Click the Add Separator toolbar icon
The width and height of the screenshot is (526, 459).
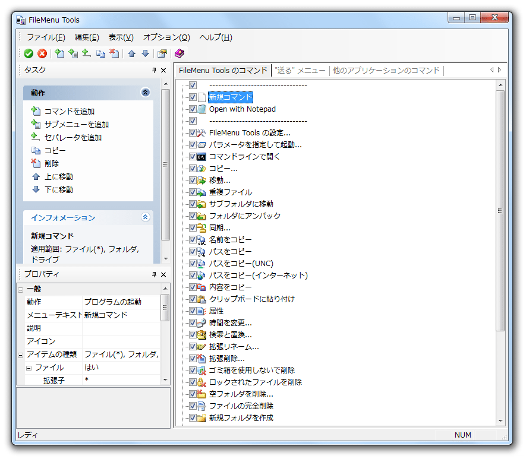[x=86, y=53]
